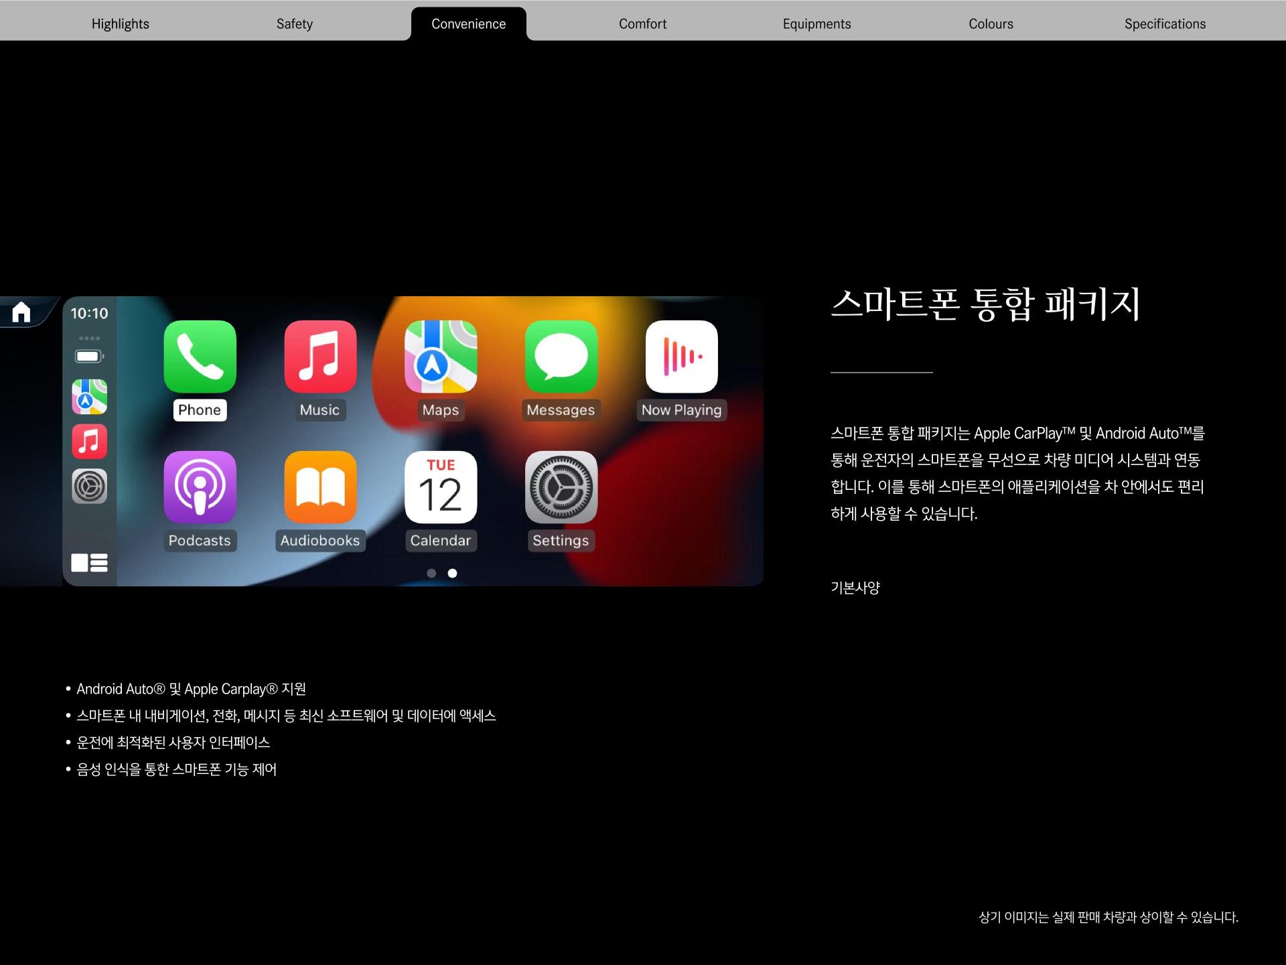Click the bullet 운전에 최적화된 사용자 인터페이스

pyautogui.click(x=173, y=743)
